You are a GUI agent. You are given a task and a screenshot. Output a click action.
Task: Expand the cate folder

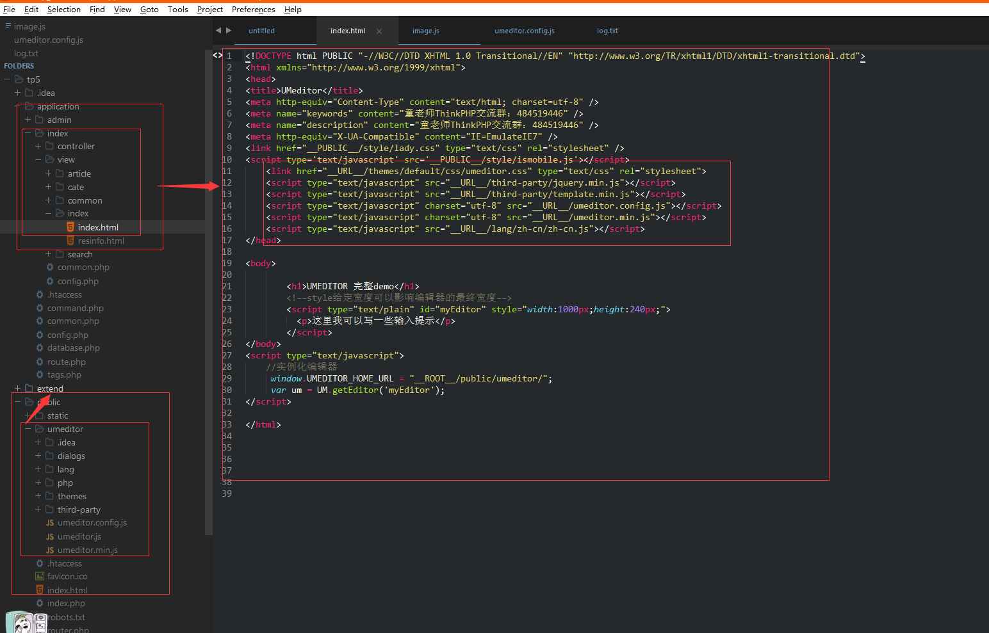[49, 187]
